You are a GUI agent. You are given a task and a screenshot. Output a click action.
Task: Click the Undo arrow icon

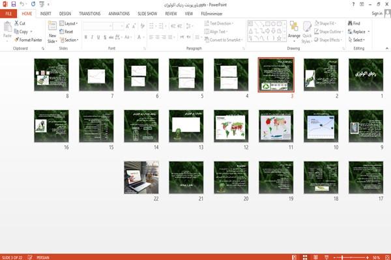22,4
